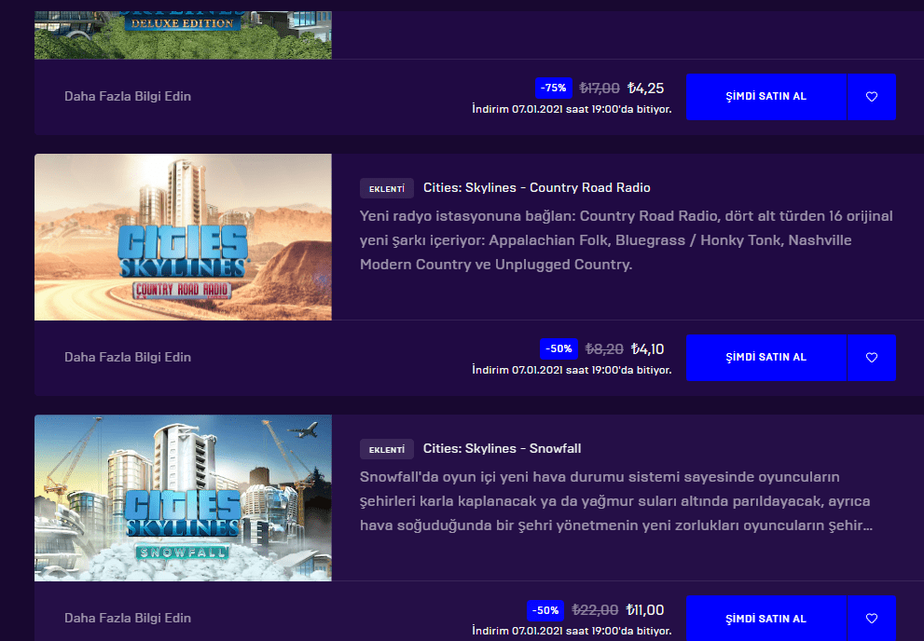The image size is (924, 641).
Task: Buy Snowfall with Şimdi Satın Al button
Action: tap(766, 618)
